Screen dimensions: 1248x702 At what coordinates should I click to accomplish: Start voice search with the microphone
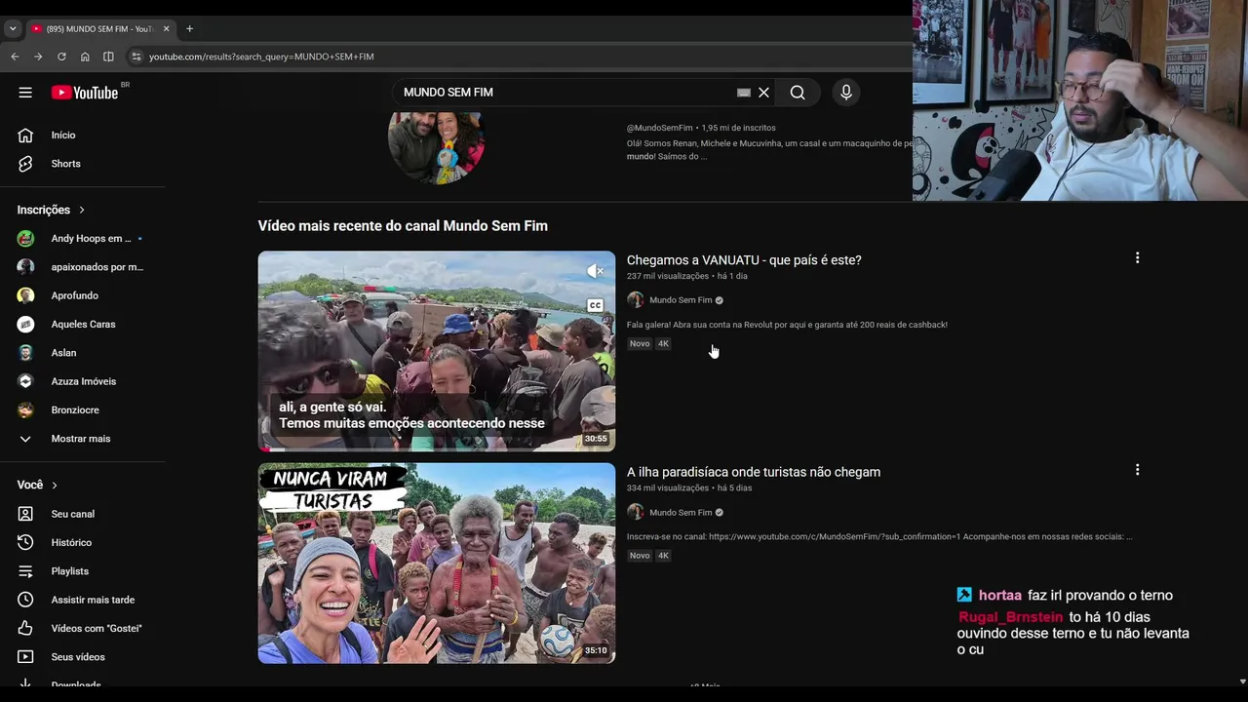click(846, 93)
